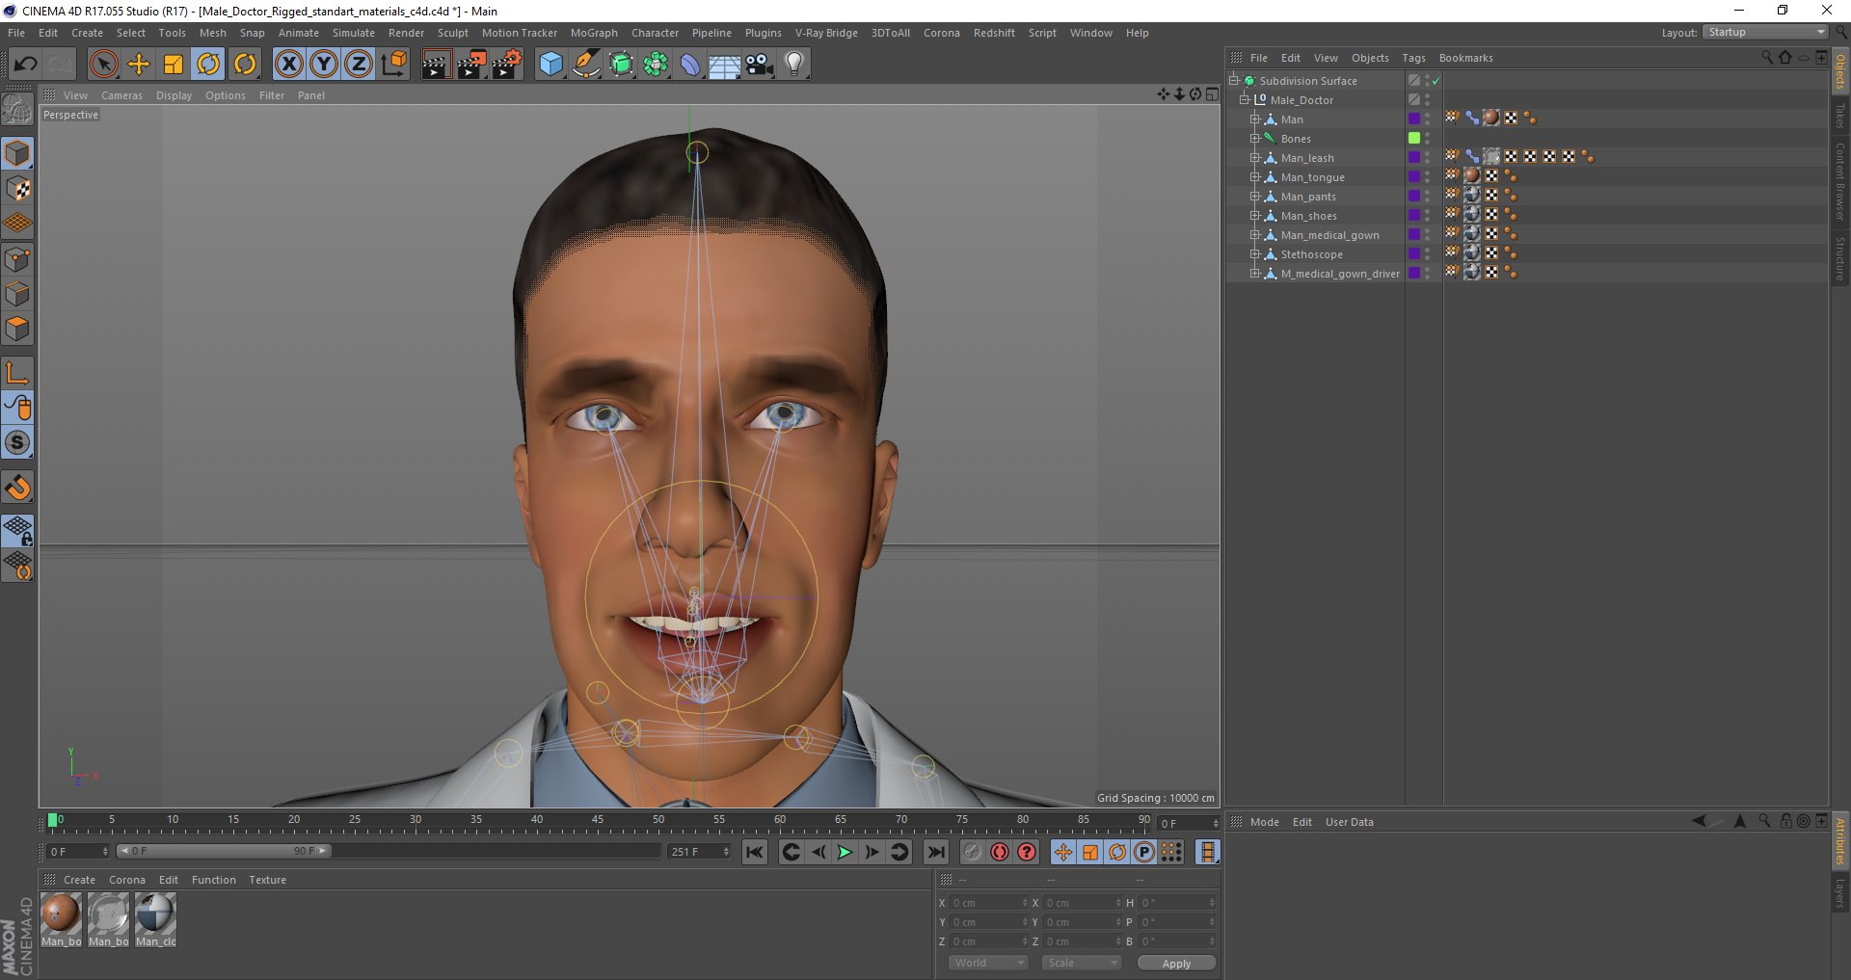Click the Undo arrow icon
Viewport: 1851px width, 980px height.
[x=25, y=65]
